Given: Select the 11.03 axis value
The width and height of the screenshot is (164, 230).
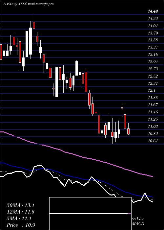Looking at the screenshot, I should pyautogui.click(x=153, y=126).
